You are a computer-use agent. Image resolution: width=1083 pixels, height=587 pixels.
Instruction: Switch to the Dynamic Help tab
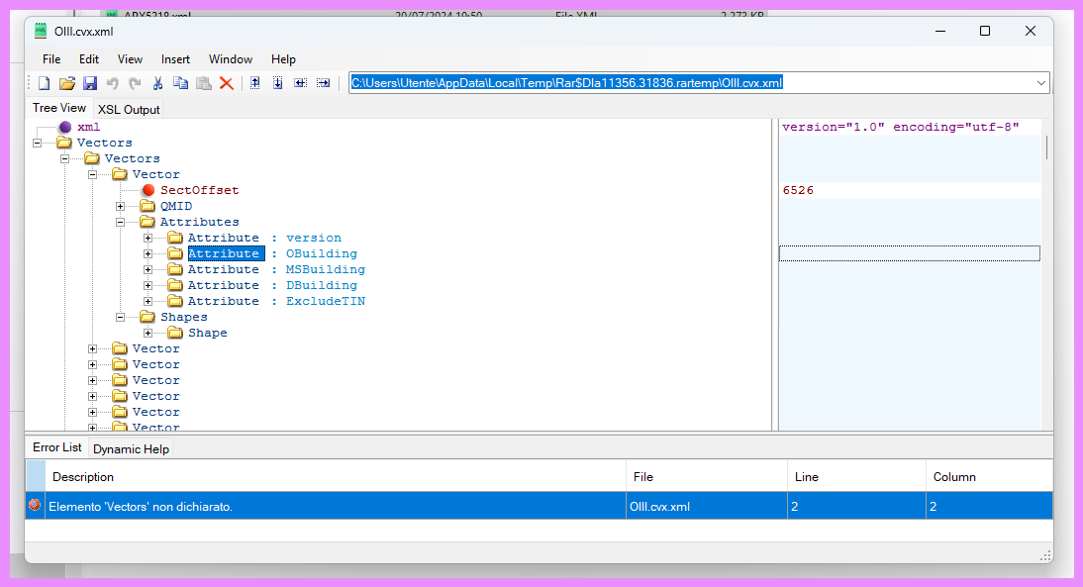(x=131, y=449)
